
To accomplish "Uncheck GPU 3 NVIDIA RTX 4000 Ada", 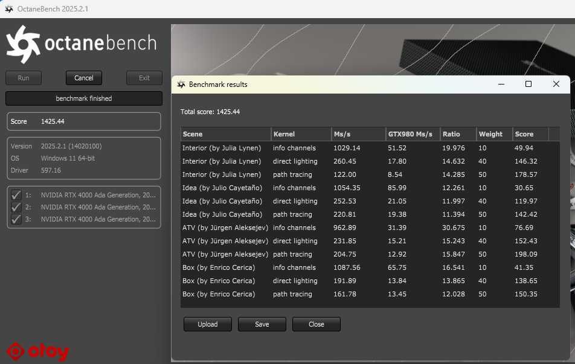I will pos(16,219).
